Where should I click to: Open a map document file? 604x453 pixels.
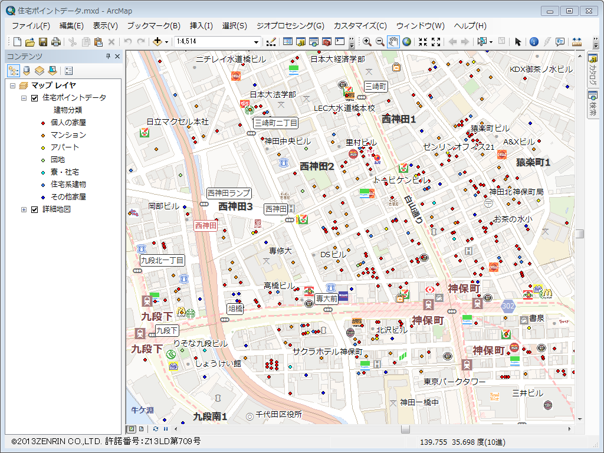[x=30, y=42]
